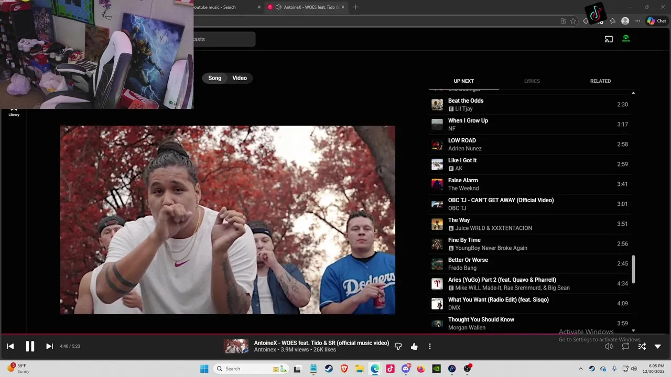Open TikTok from the taskbar
Image resolution: width=671 pixels, height=377 pixels.
[x=390, y=369]
